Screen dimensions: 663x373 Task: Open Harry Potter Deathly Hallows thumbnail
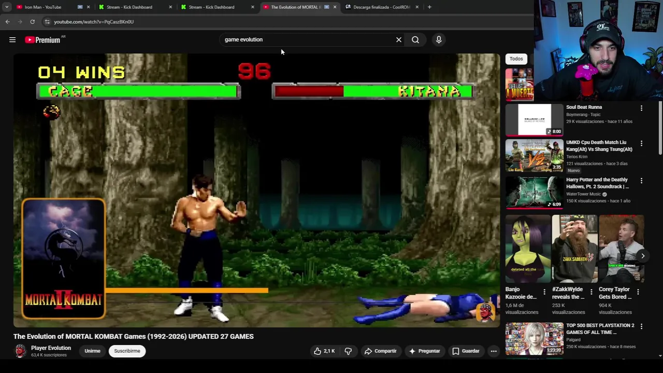coord(534,192)
